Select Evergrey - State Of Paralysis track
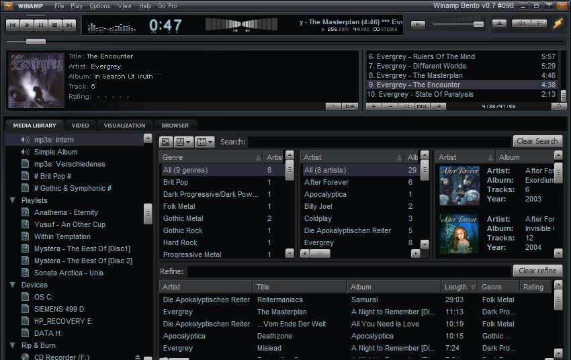Screen dimensions: 571x360 coord(462,94)
